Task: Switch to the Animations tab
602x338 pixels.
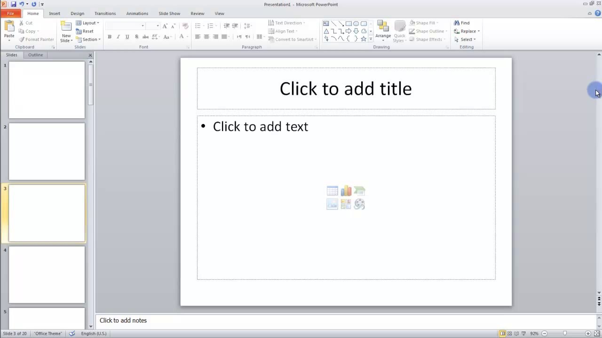Action: pos(137,14)
